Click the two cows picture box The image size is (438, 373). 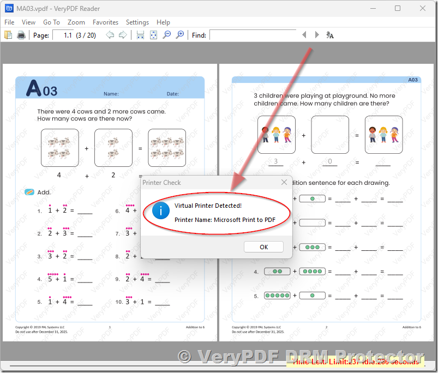[x=113, y=148]
